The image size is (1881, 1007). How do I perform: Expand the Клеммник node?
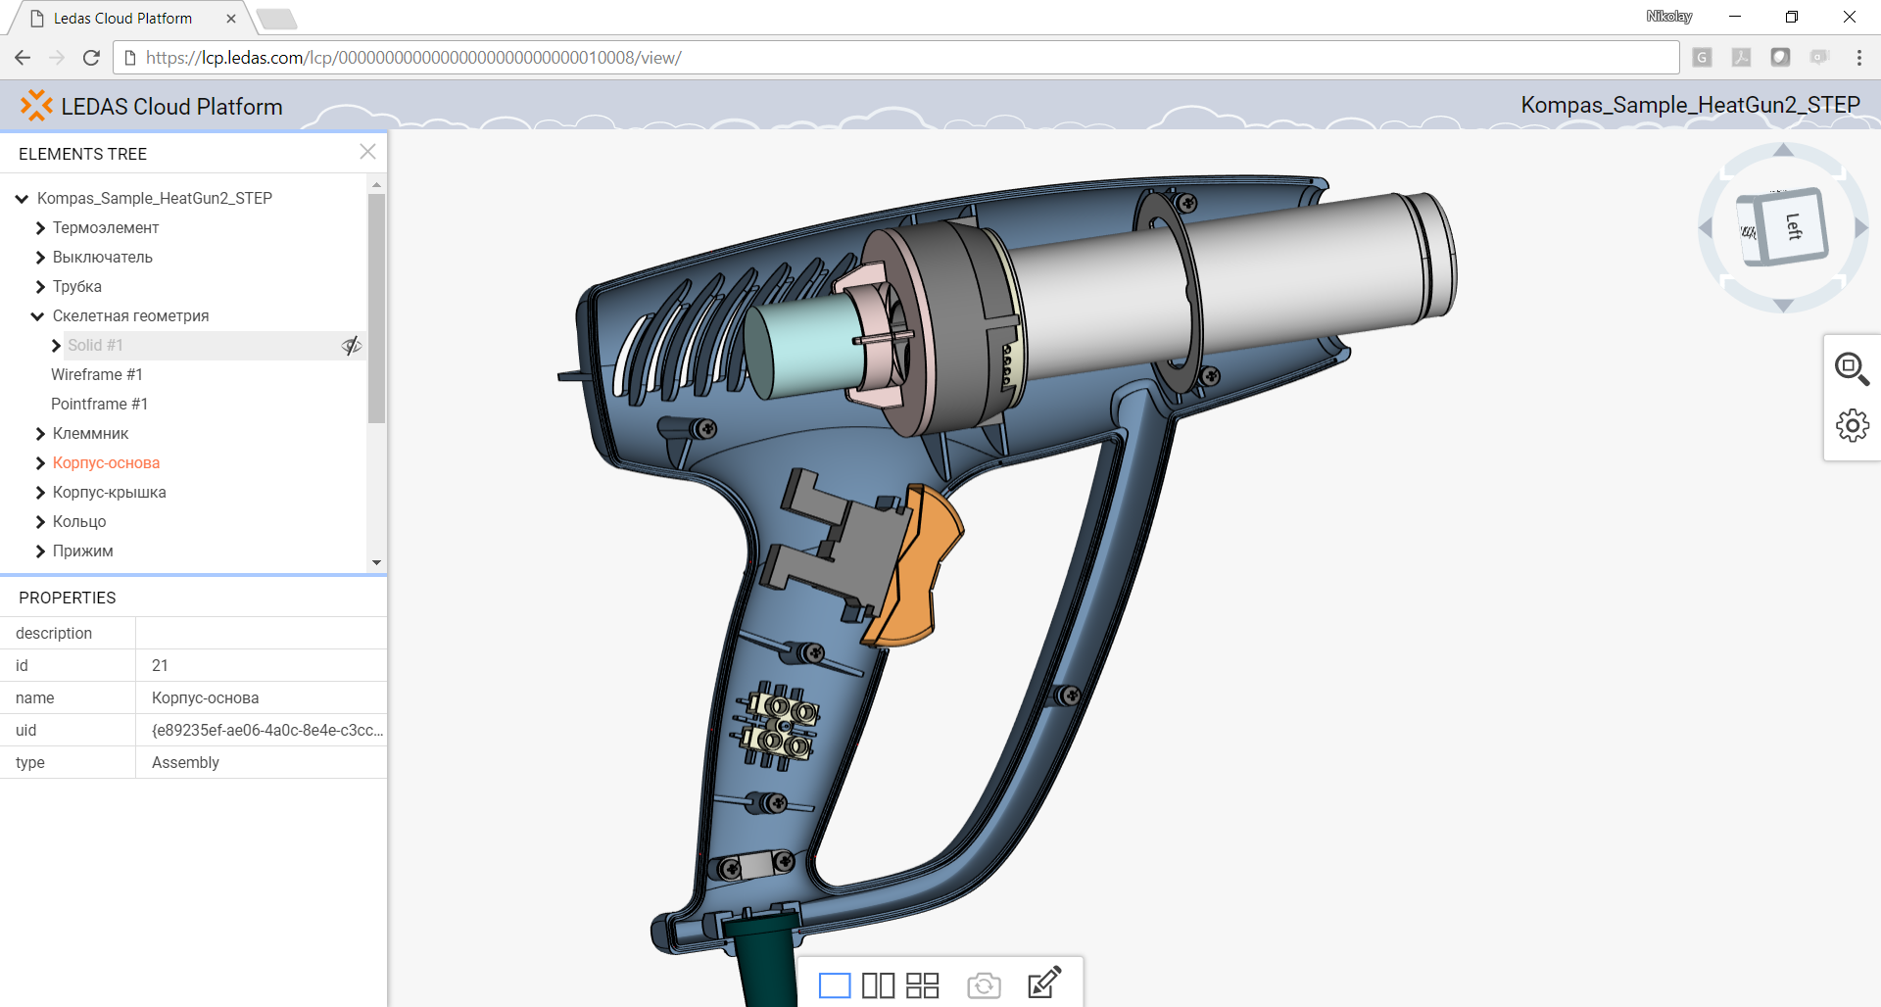pyautogui.click(x=40, y=434)
